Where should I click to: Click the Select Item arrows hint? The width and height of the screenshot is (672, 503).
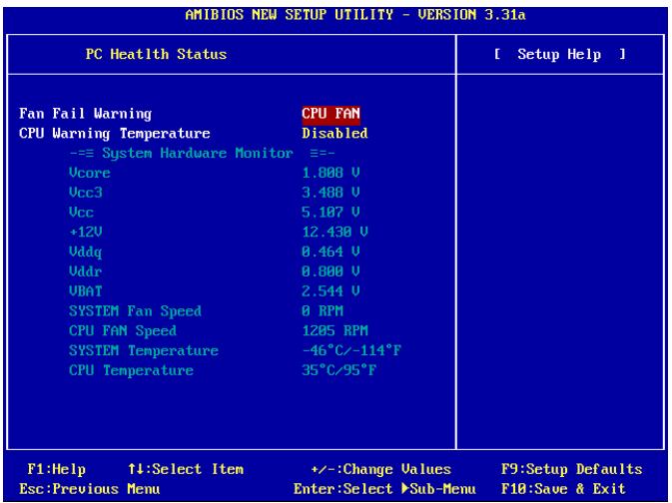[x=186, y=469]
